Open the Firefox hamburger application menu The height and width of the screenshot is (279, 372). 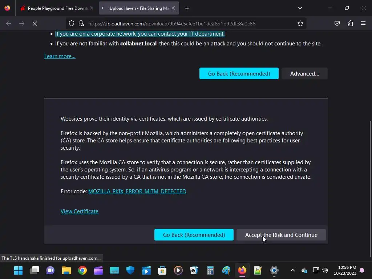(x=363, y=24)
